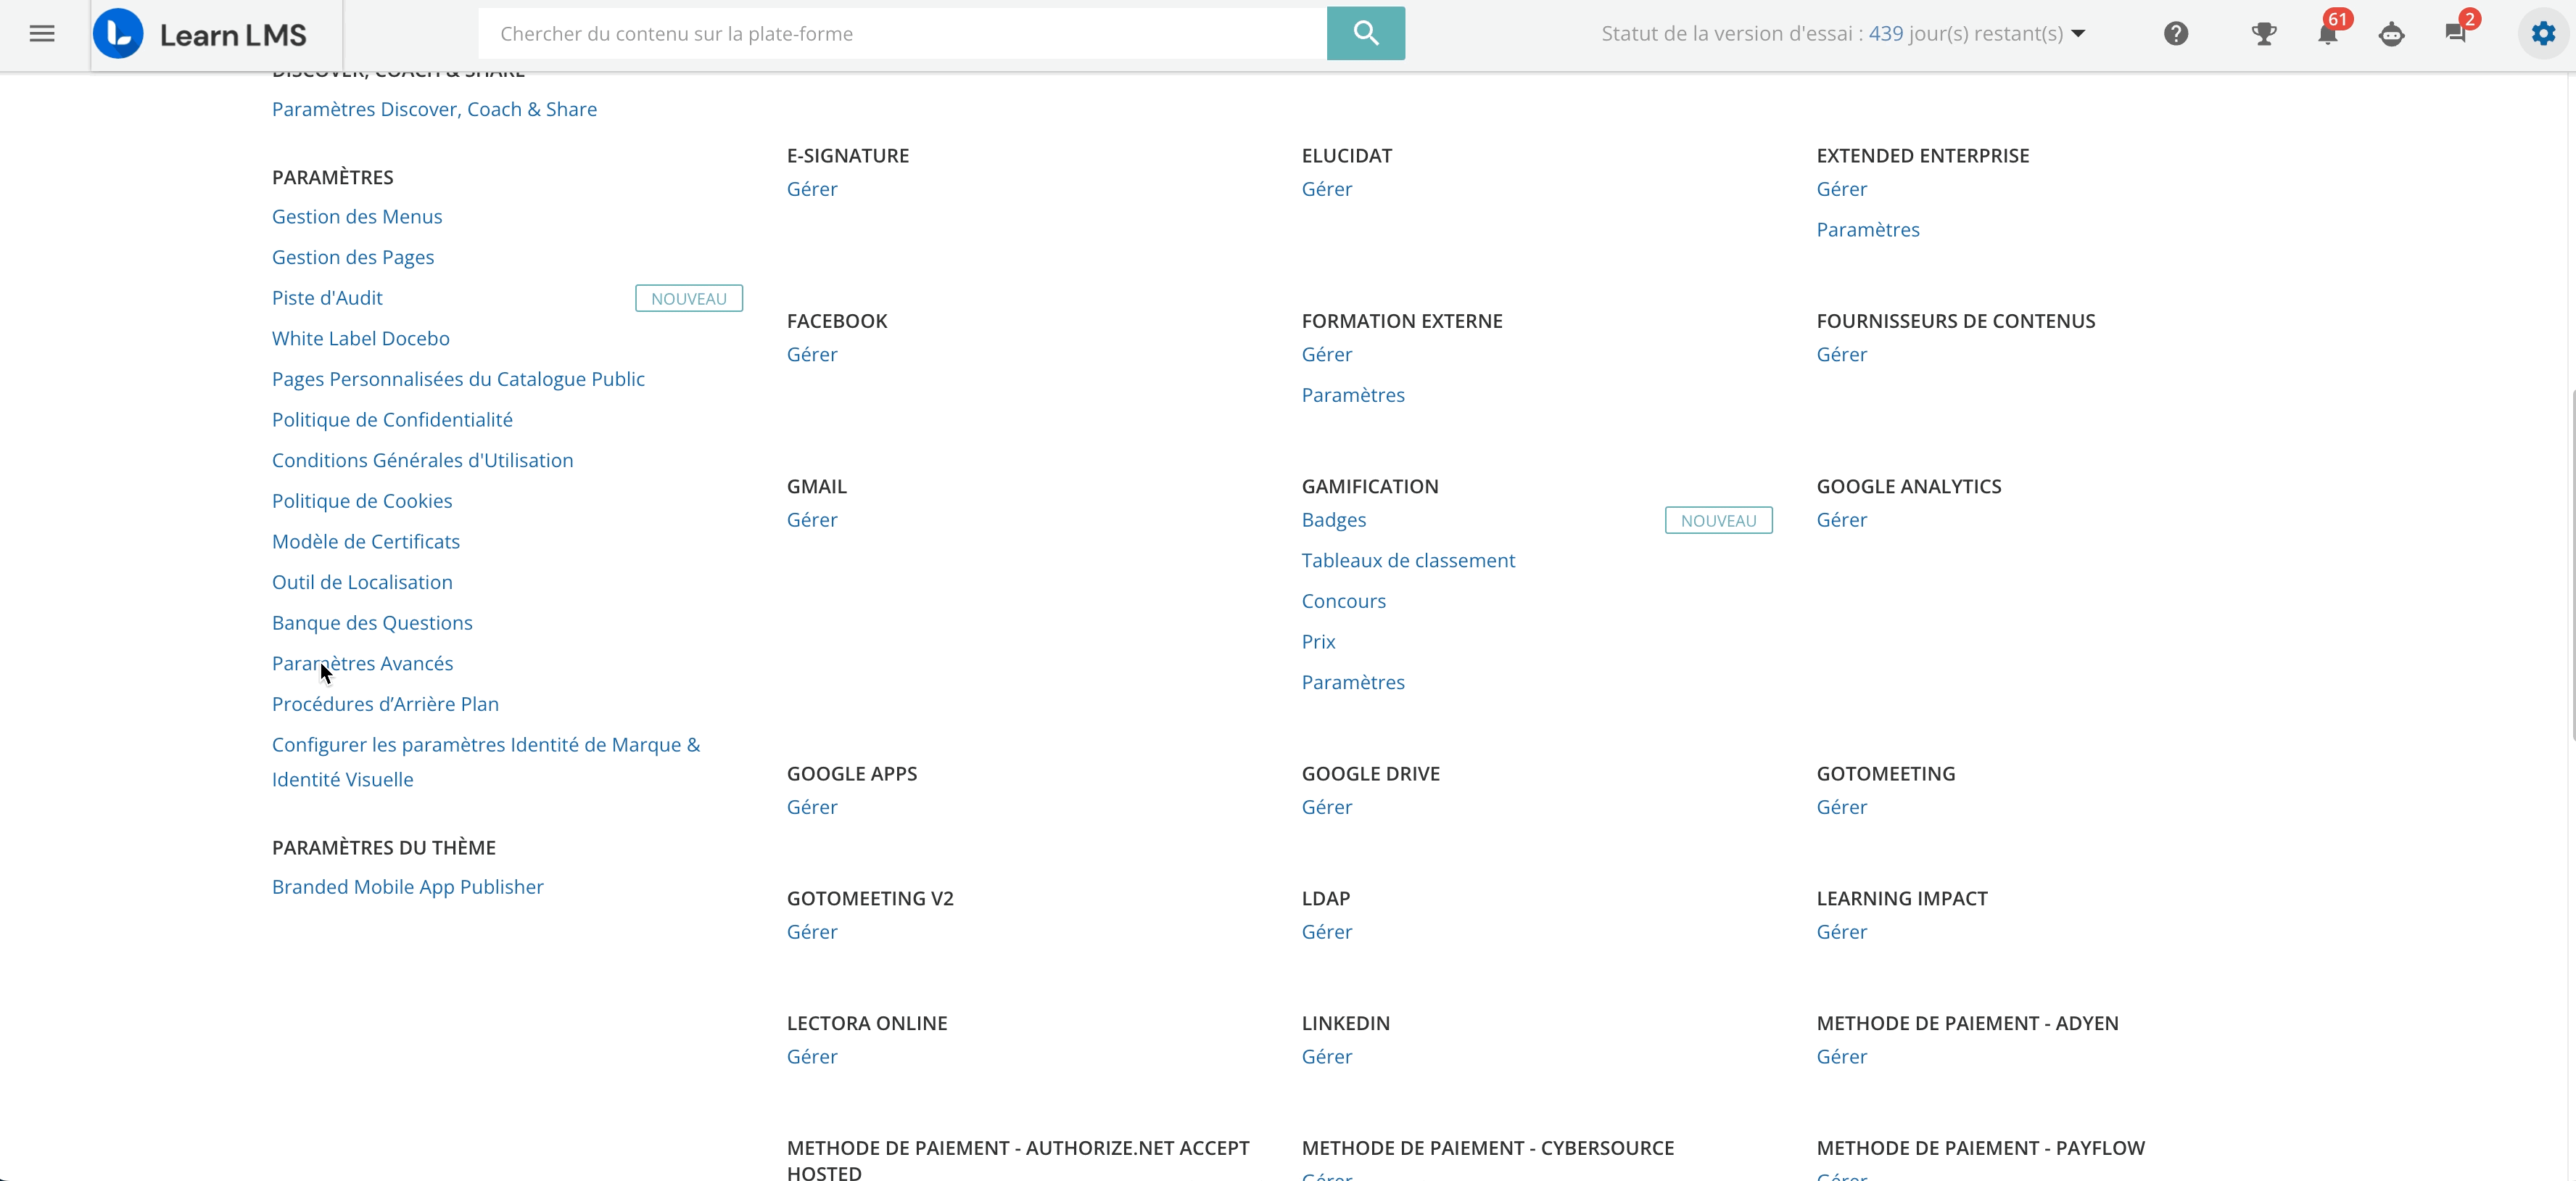Click Gérer under E-Signature
The width and height of the screenshot is (2576, 1181).
812,189
